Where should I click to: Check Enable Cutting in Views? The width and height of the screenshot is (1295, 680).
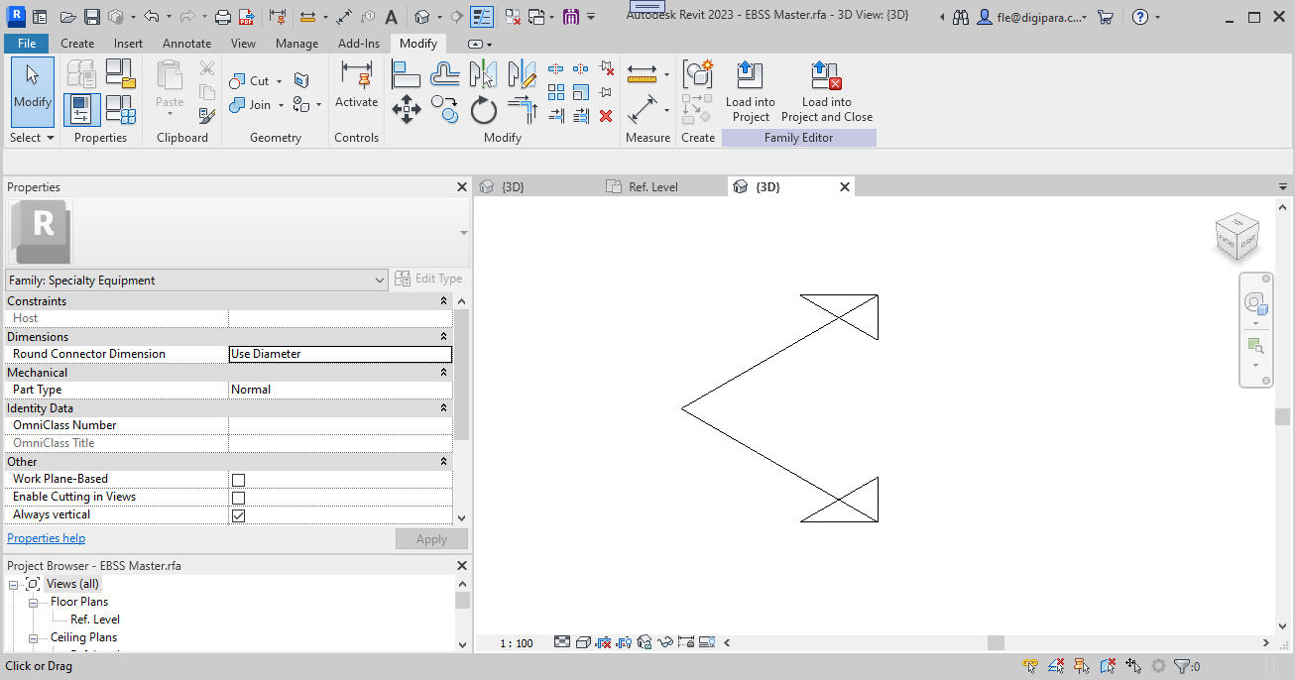pos(236,496)
